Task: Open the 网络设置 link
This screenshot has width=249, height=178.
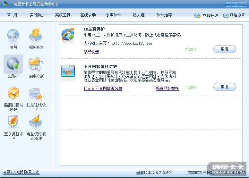Action: (237, 15)
